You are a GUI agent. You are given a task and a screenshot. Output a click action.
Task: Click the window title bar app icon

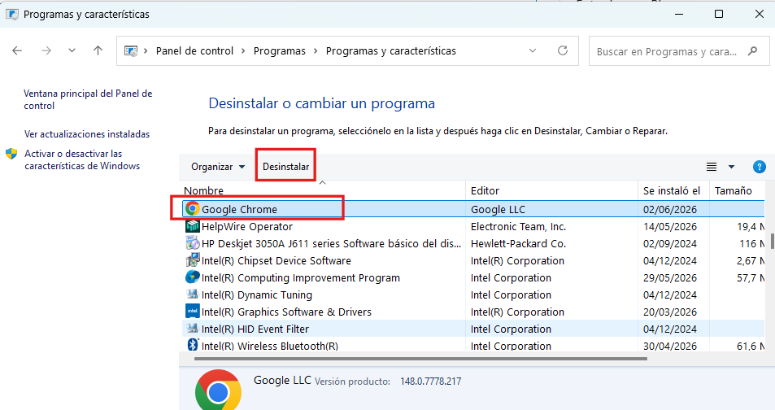12,14
